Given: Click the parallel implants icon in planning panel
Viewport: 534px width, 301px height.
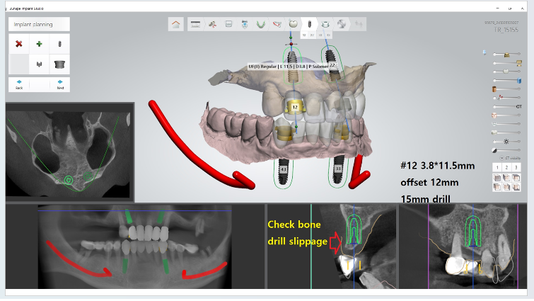Looking at the screenshot, I should [x=39, y=64].
